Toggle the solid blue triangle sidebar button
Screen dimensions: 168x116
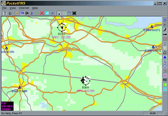click(165, 57)
